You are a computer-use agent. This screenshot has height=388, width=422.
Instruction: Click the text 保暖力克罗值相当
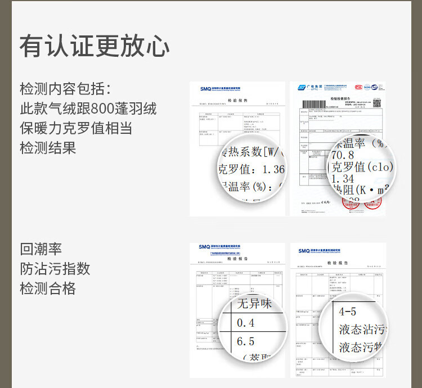tap(76, 128)
